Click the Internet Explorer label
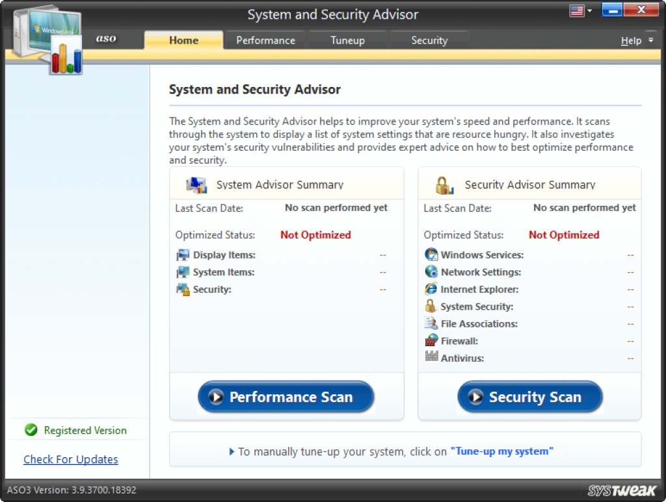The width and height of the screenshot is (666, 502). (479, 290)
